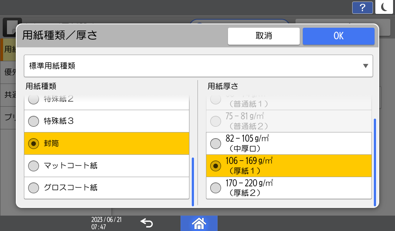This screenshot has width=395, height=231.
Task: Select 特殊紙3 paper type
Action: tap(106, 121)
